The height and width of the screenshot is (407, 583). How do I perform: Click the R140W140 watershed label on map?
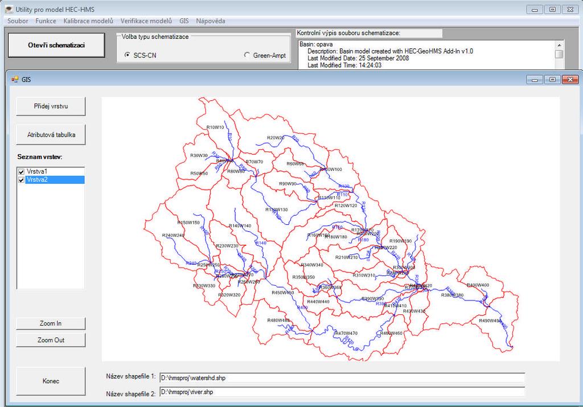point(240,225)
